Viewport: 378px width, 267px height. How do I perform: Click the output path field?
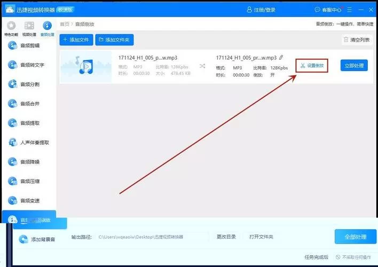point(152,237)
